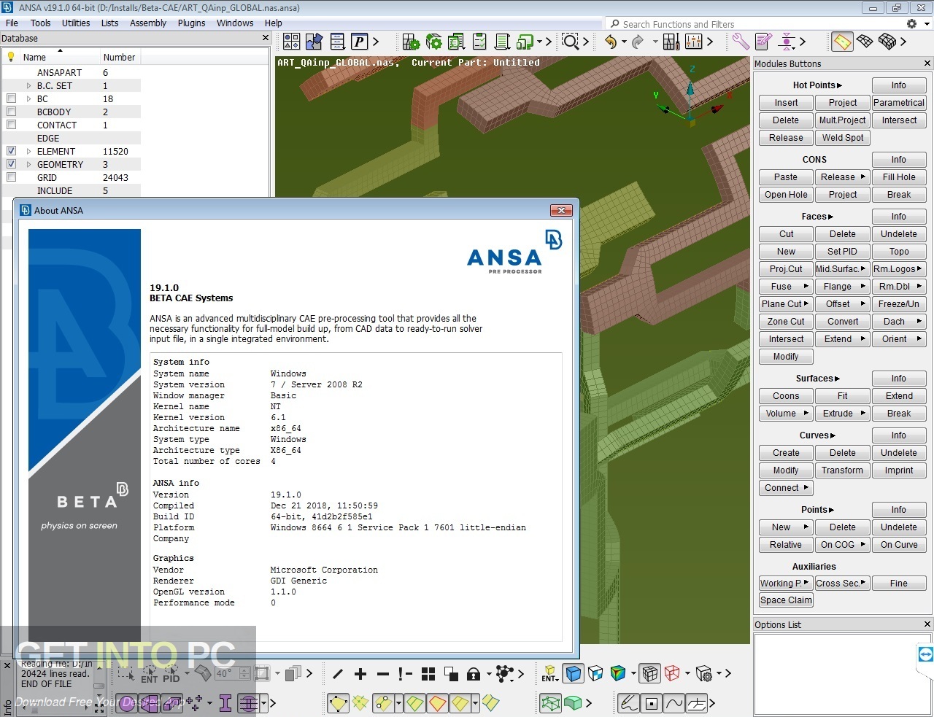
Task: Open the Assembly menu
Action: click(148, 23)
